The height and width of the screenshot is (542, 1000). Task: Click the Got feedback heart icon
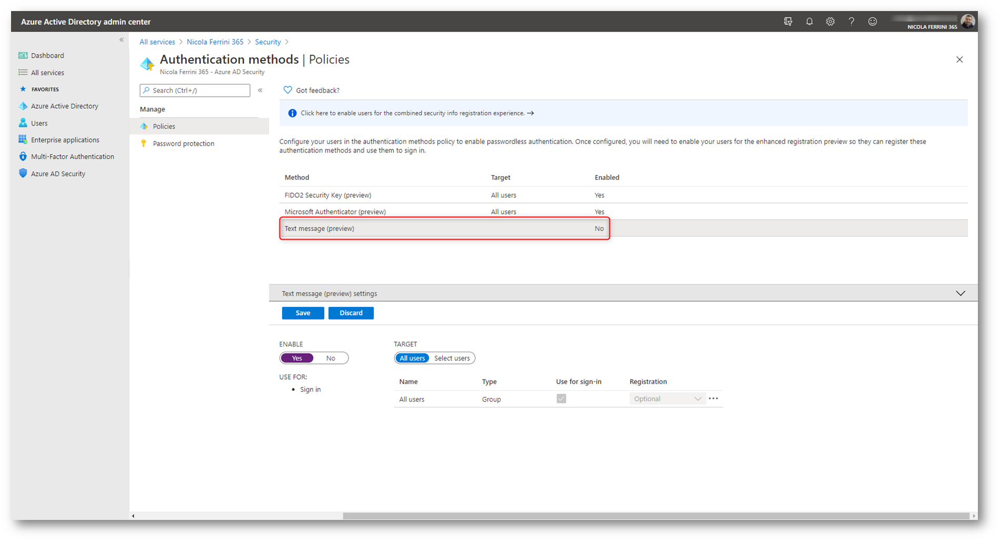coord(287,90)
